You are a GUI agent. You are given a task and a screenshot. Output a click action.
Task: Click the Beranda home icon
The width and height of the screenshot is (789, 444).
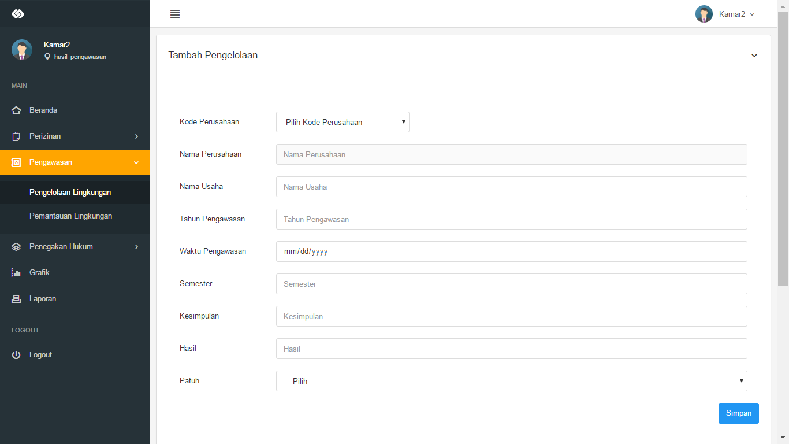16,110
